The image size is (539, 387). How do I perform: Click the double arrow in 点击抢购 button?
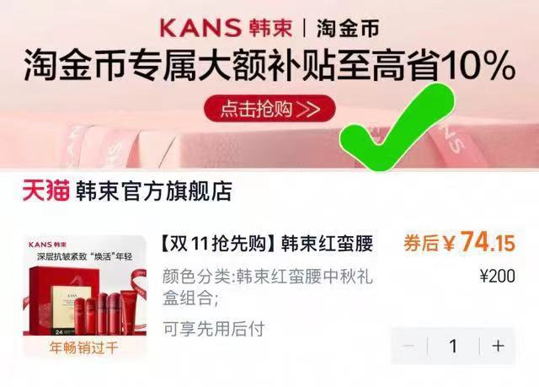coord(308,109)
